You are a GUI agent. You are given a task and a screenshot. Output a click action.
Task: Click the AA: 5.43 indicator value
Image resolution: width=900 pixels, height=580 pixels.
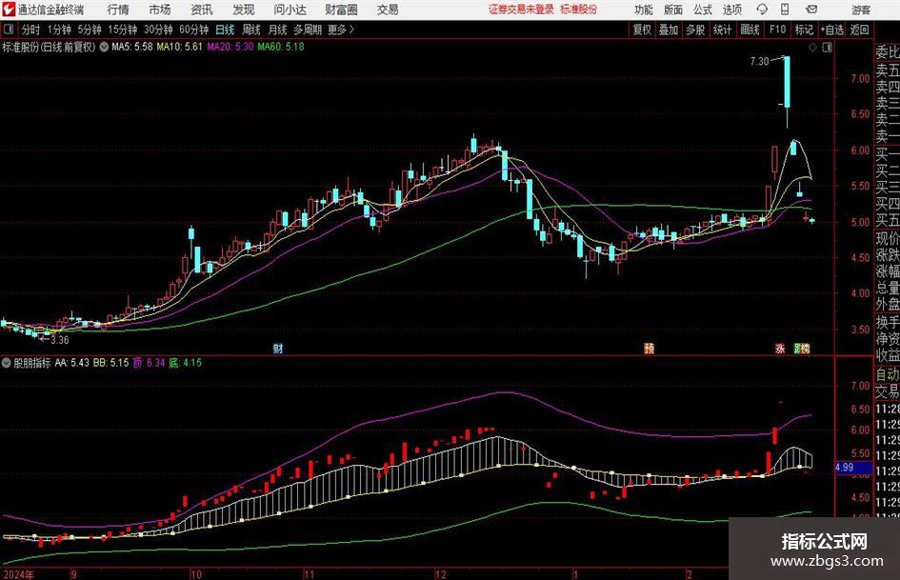click(x=71, y=363)
